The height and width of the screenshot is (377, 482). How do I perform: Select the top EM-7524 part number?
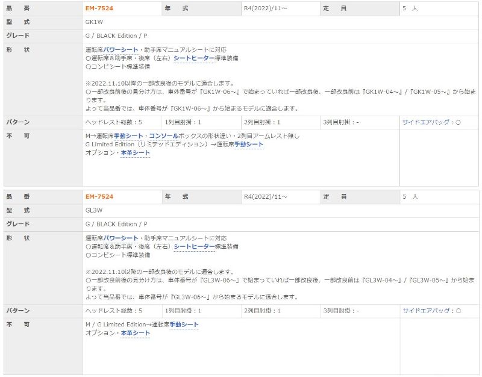point(98,8)
